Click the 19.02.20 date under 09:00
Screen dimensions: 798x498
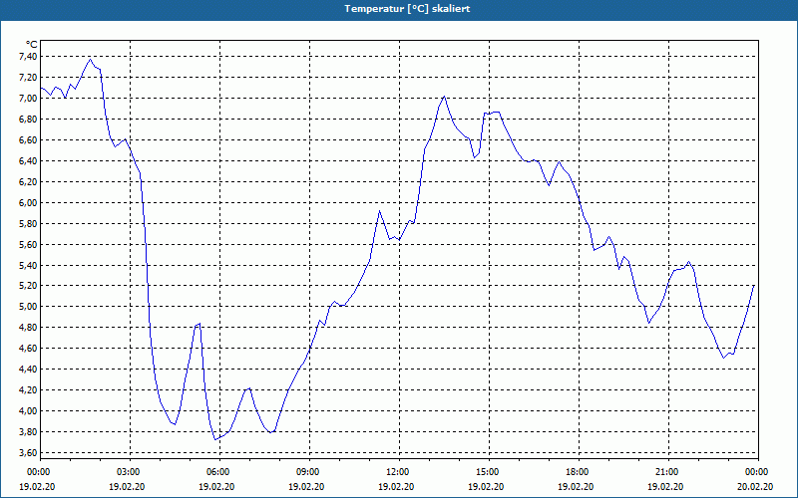pyautogui.click(x=306, y=486)
